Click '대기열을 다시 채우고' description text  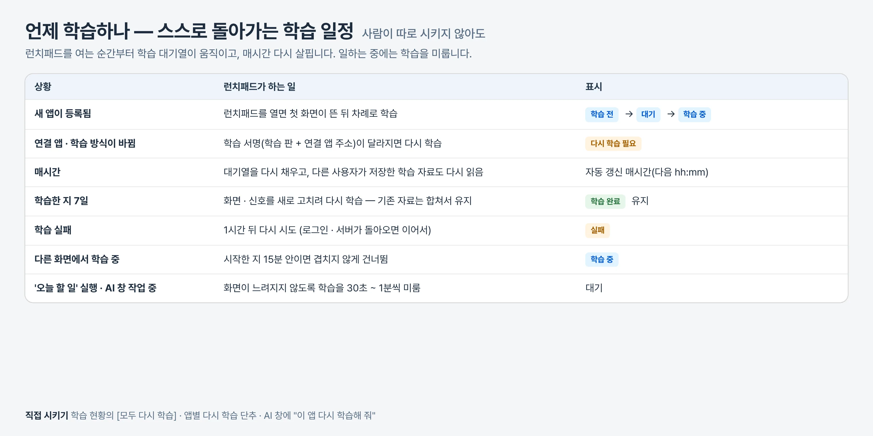click(353, 172)
